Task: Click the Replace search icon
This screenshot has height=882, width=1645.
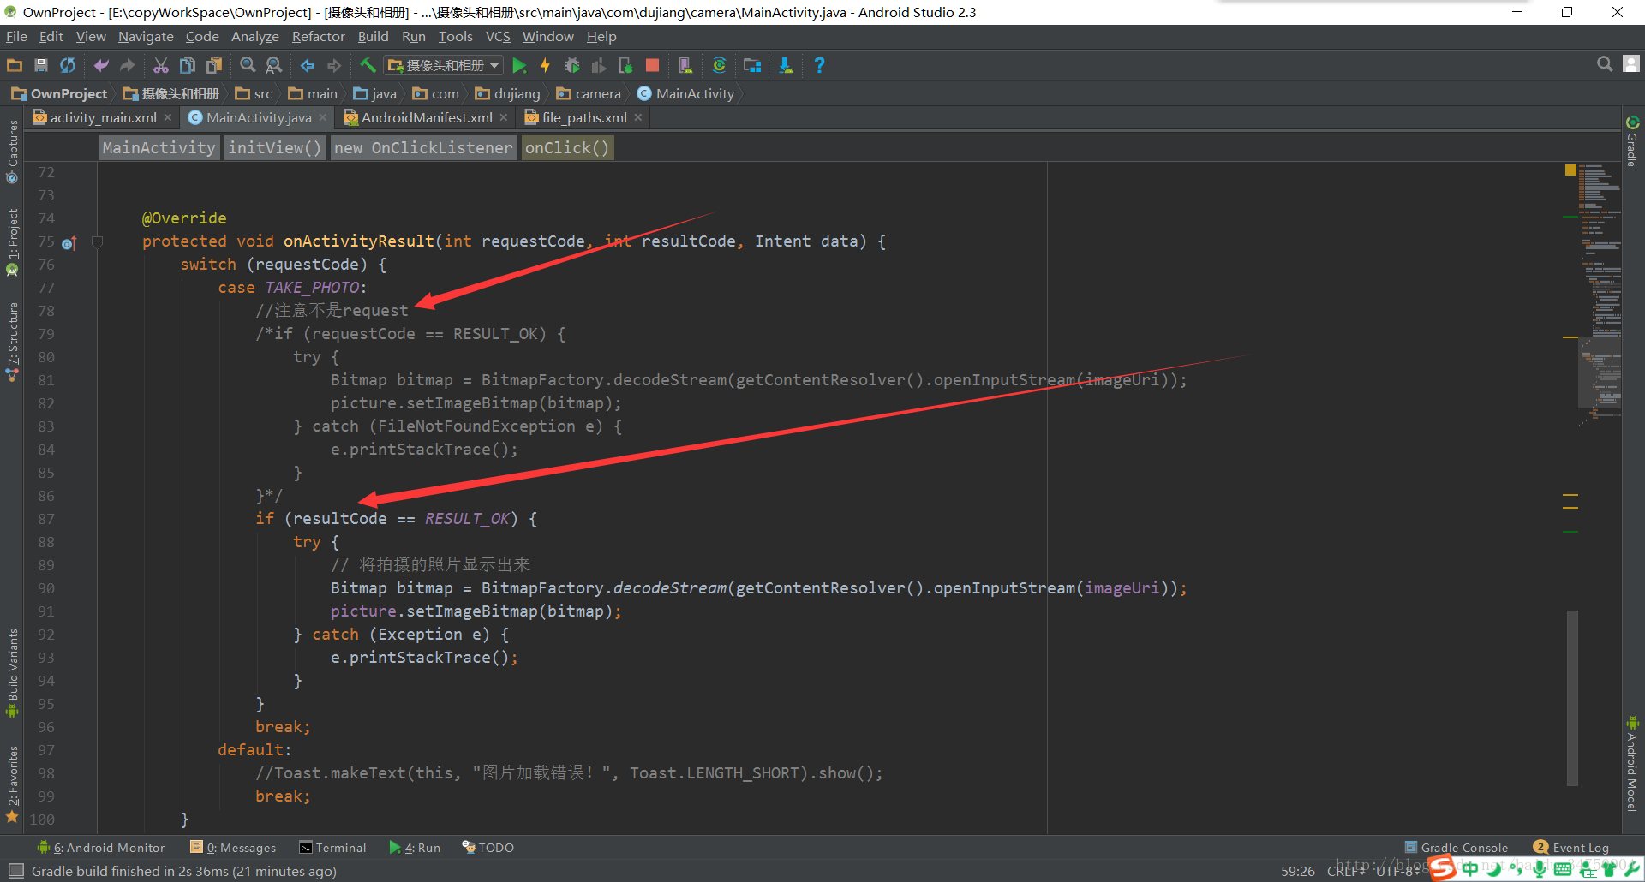Action: (x=274, y=65)
